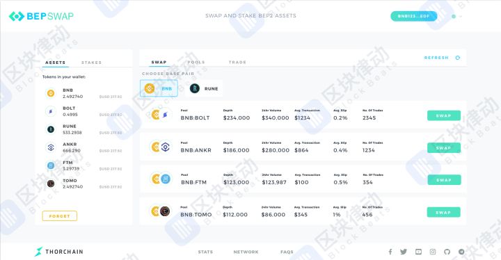
Task: Click the THORChain logo in footer
Action: [58, 252]
